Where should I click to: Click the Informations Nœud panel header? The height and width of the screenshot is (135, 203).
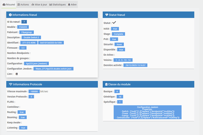(x=52, y=15)
